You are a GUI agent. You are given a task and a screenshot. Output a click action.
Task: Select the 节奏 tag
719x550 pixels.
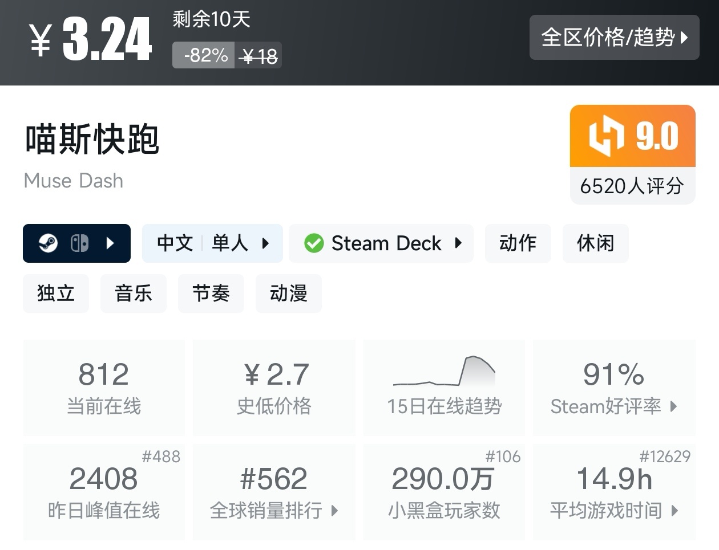tap(211, 294)
